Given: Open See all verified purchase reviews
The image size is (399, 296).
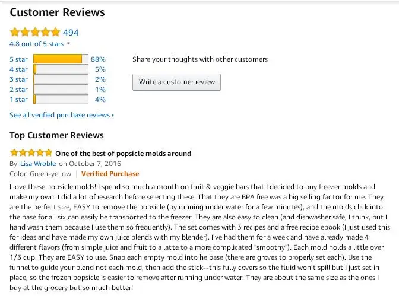Looking at the screenshot, I should tap(61, 115).
